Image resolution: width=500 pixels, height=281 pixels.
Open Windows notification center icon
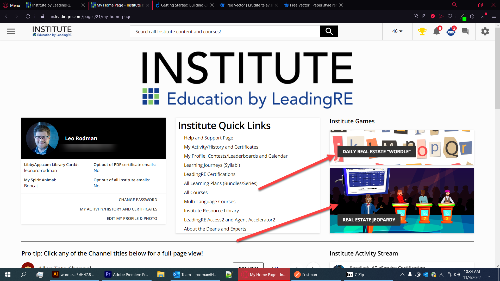[489, 274]
